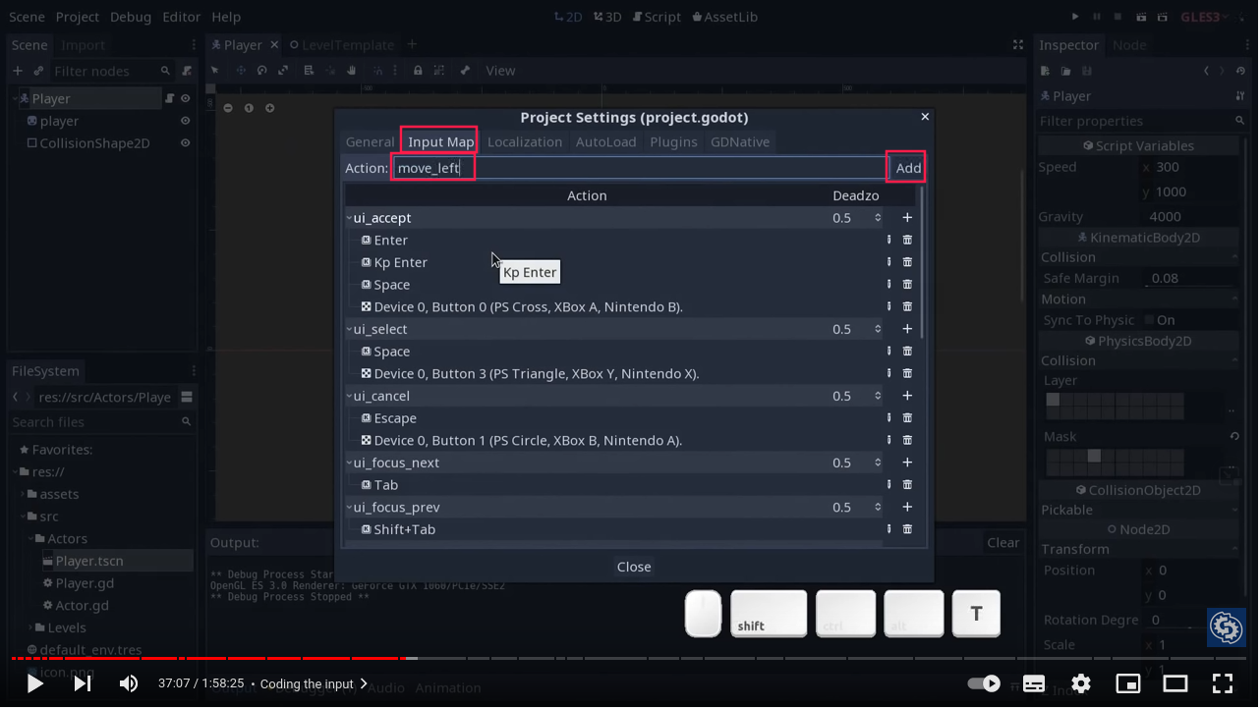Collapse the ui_focus_next action

348,463
